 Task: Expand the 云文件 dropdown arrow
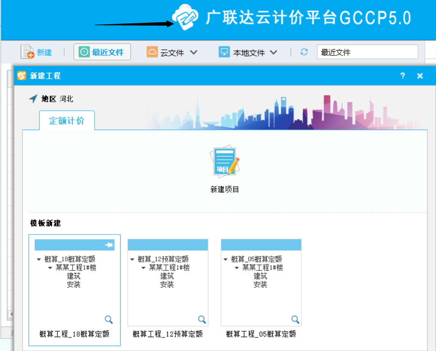pyautogui.click(x=193, y=52)
